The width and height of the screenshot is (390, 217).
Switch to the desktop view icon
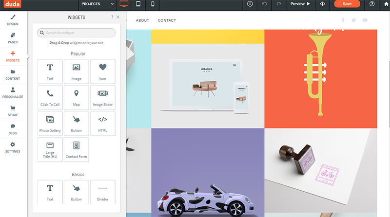pyautogui.click(x=124, y=4)
